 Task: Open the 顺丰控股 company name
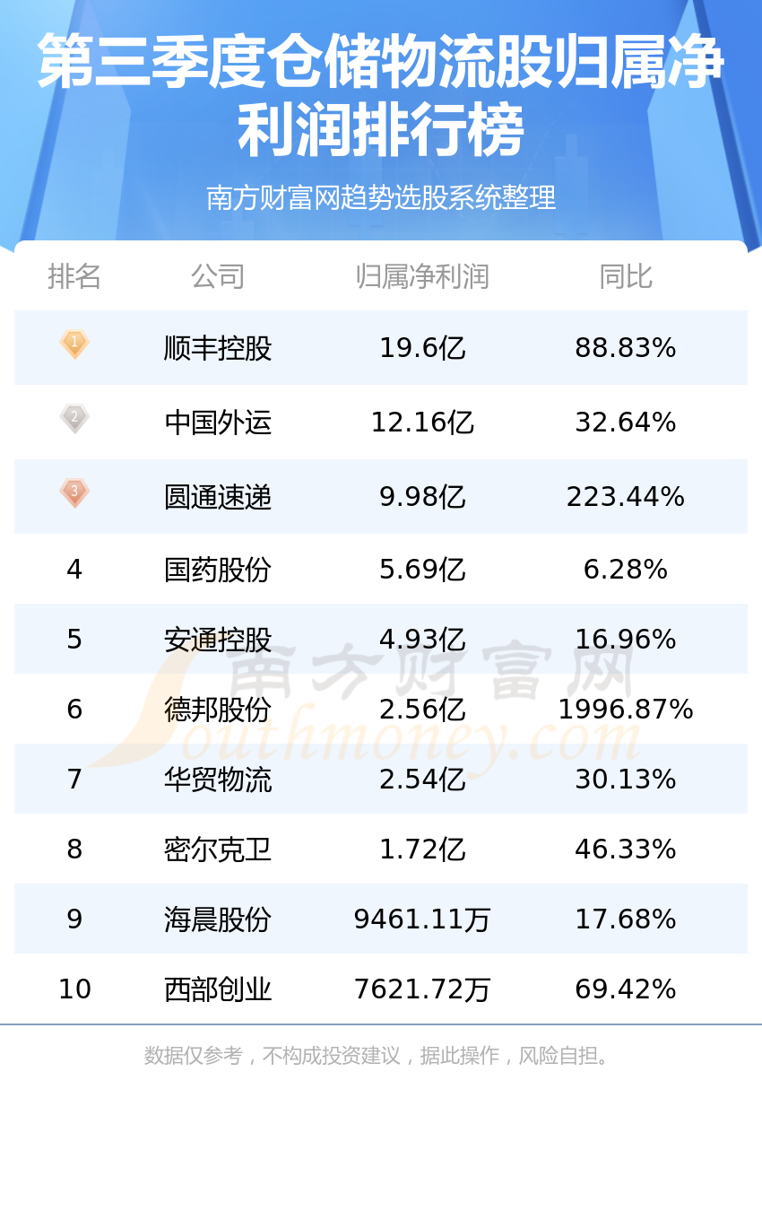click(218, 347)
